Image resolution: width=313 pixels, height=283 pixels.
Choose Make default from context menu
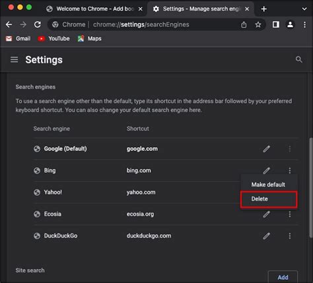269,185
